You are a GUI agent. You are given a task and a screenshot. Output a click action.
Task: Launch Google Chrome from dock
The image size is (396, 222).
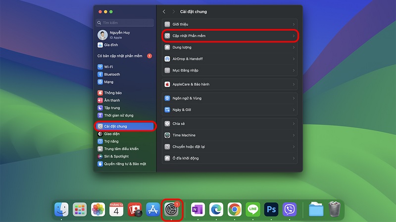pyautogui.click(x=234, y=209)
